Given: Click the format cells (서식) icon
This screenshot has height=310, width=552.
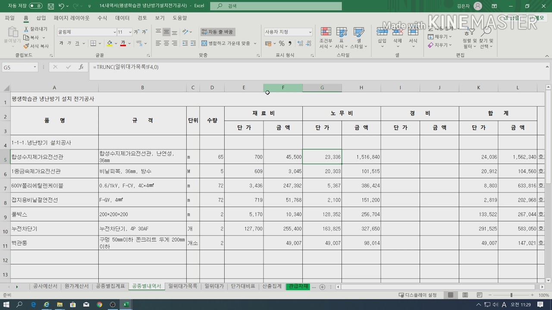Looking at the screenshot, I should (413, 32).
